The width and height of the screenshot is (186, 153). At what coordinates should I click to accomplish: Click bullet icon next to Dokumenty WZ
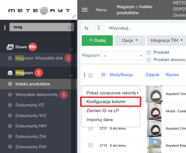coord(10,115)
